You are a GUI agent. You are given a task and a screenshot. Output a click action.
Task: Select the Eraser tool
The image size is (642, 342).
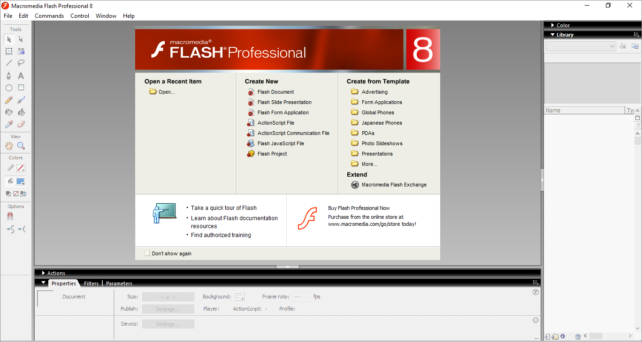pos(21,124)
